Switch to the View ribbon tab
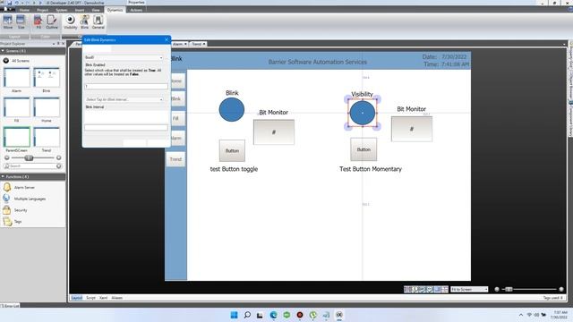This screenshot has height=322, width=573. click(x=96, y=10)
